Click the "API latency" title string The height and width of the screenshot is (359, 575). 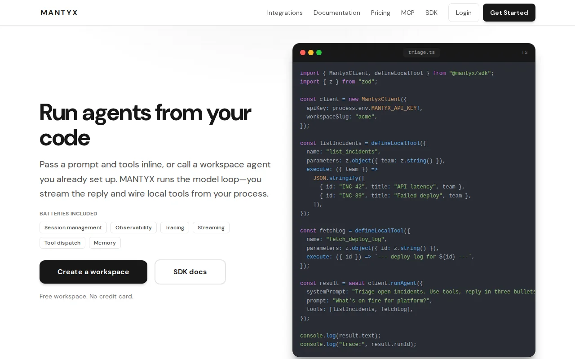415,187
